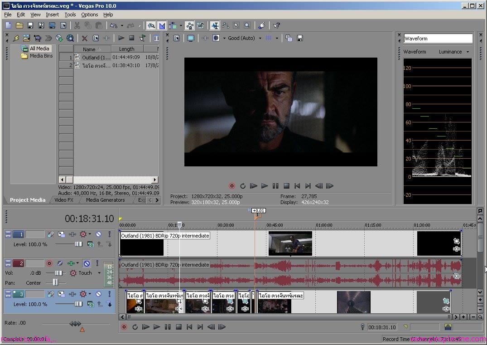Copy snapshot to clipboard icon

click(x=289, y=38)
